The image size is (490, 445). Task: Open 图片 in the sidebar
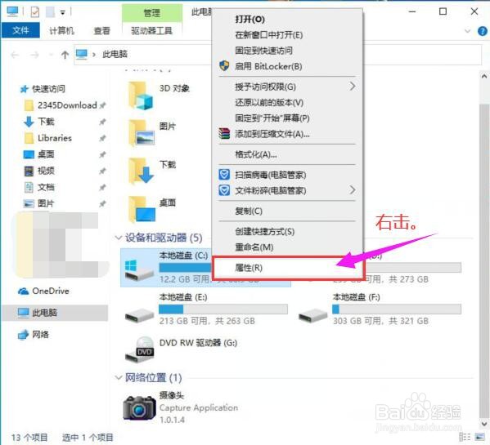[46, 203]
